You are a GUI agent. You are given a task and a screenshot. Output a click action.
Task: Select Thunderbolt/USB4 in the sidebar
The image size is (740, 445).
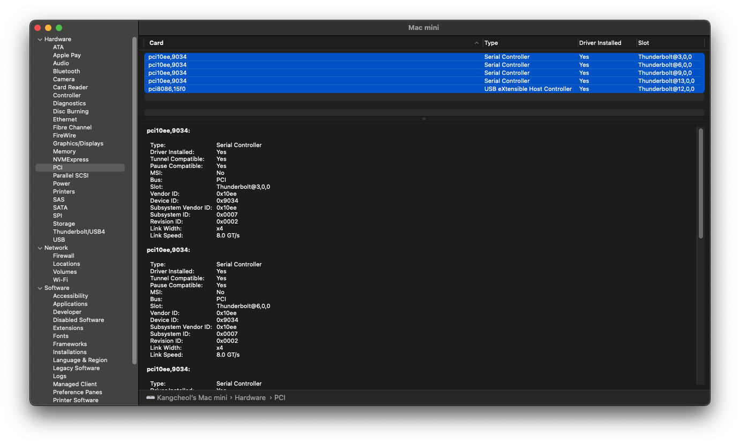click(x=79, y=232)
